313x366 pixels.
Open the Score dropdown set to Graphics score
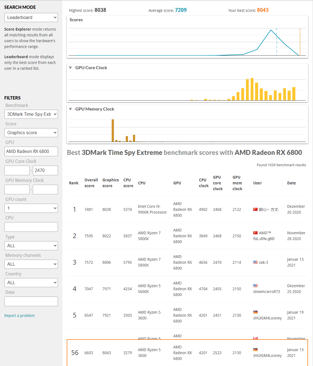31,133
